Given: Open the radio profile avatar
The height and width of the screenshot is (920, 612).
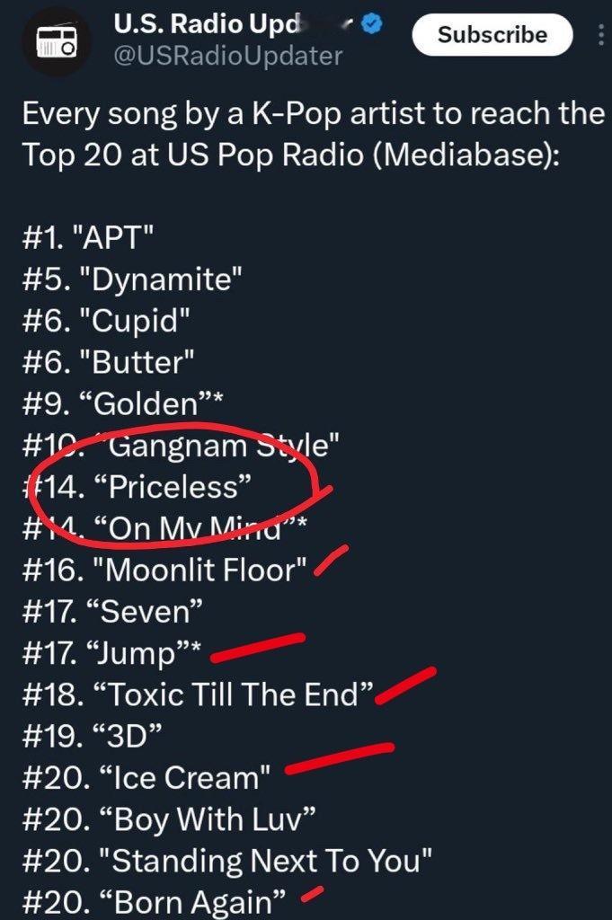Looking at the screenshot, I should point(57,43).
